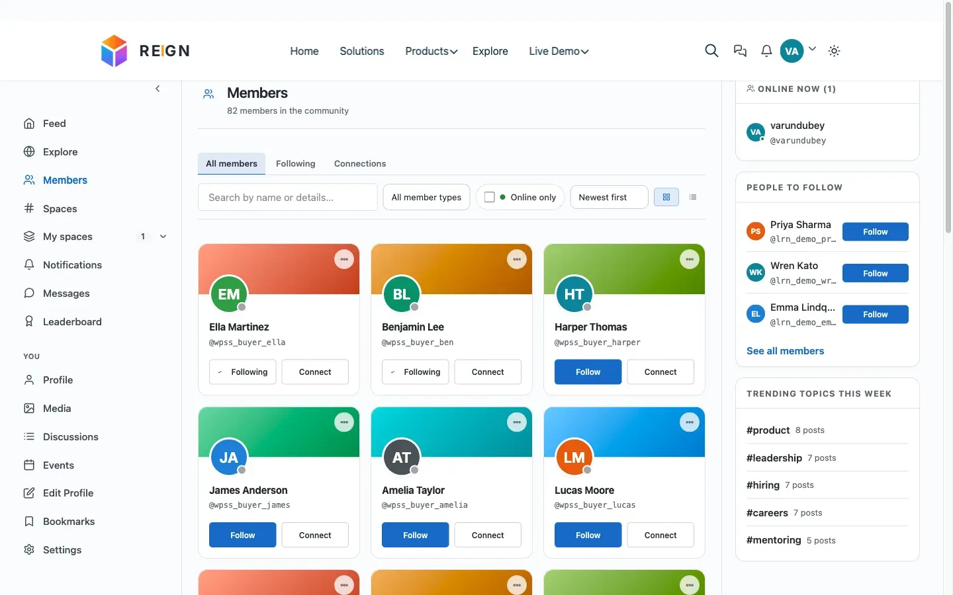Click the Reign cube logo
The width and height of the screenshot is (953, 595).
click(114, 51)
